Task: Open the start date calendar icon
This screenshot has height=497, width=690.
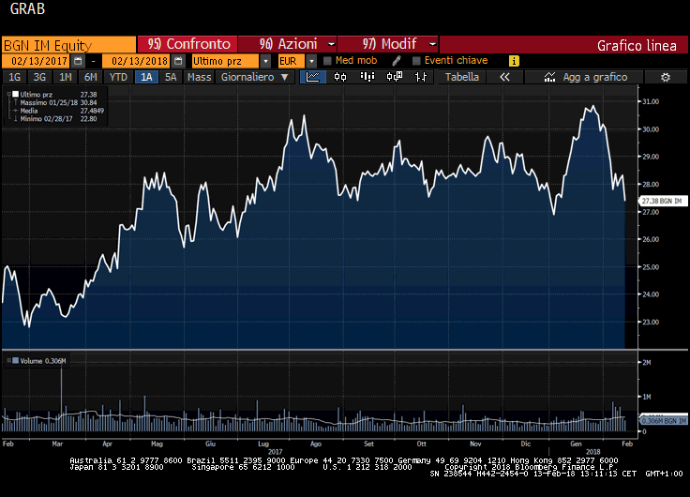Action: pyautogui.click(x=78, y=61)
